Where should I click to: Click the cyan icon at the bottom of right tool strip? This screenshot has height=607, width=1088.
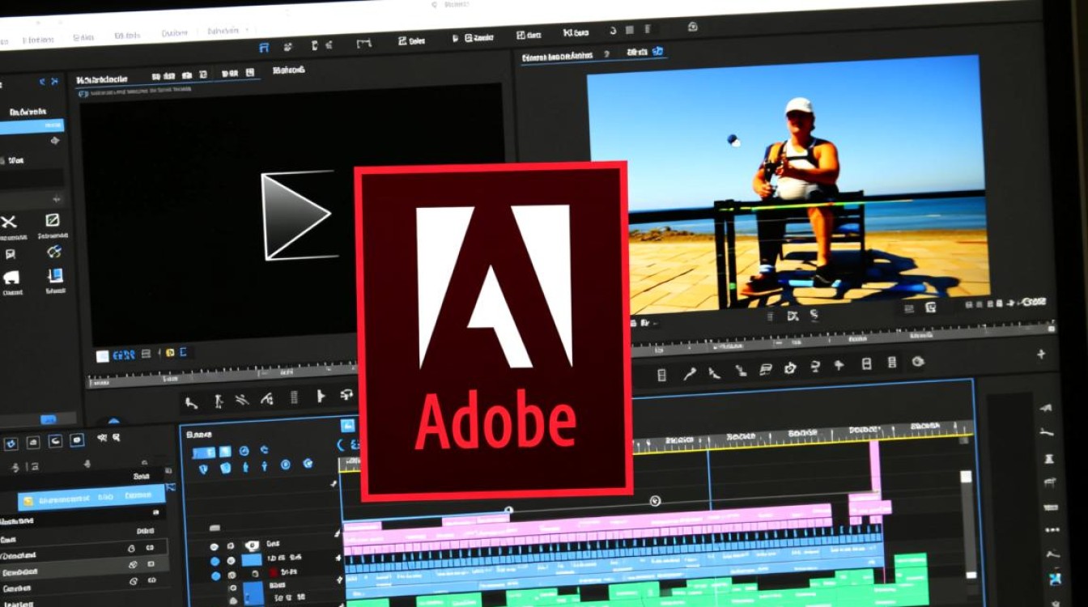[x=1054, y=579]
